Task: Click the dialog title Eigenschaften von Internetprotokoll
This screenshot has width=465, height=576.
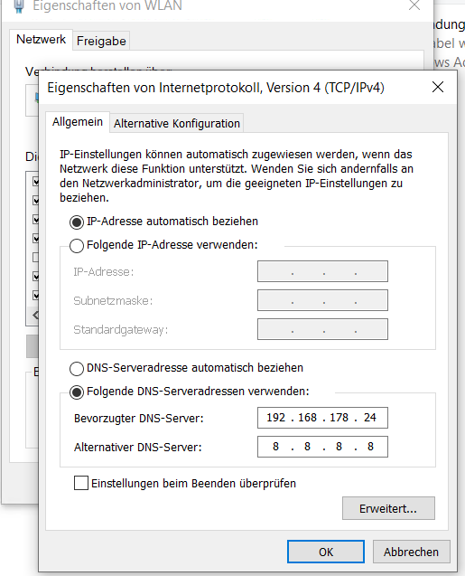Action: pos(216,88)
